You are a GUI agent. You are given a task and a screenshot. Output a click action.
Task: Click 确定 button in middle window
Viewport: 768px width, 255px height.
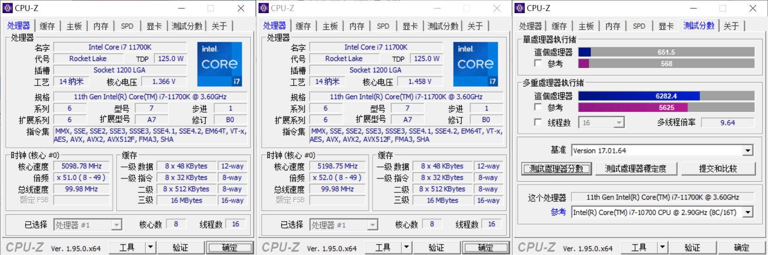point(486,247)
